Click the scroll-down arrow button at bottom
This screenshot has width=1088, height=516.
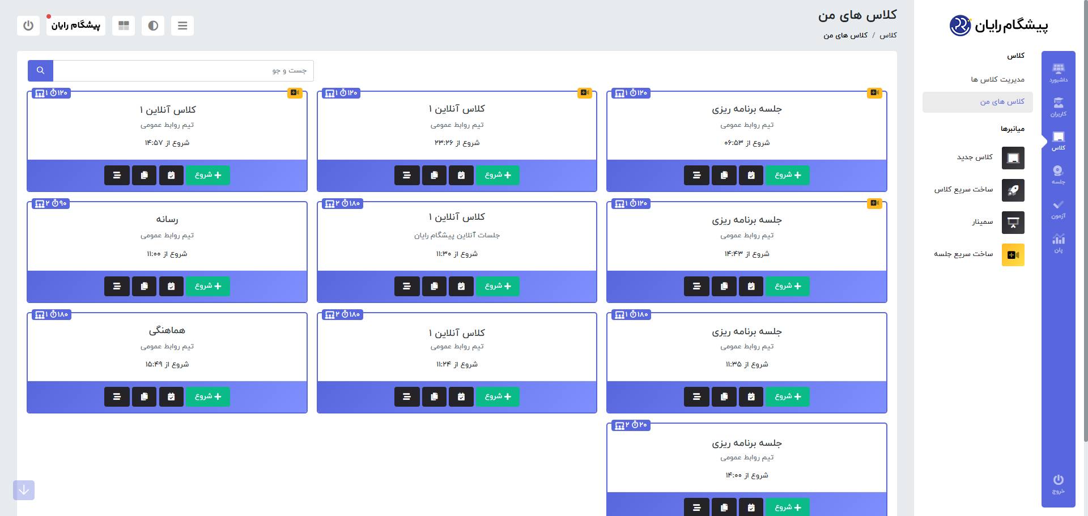24,490
